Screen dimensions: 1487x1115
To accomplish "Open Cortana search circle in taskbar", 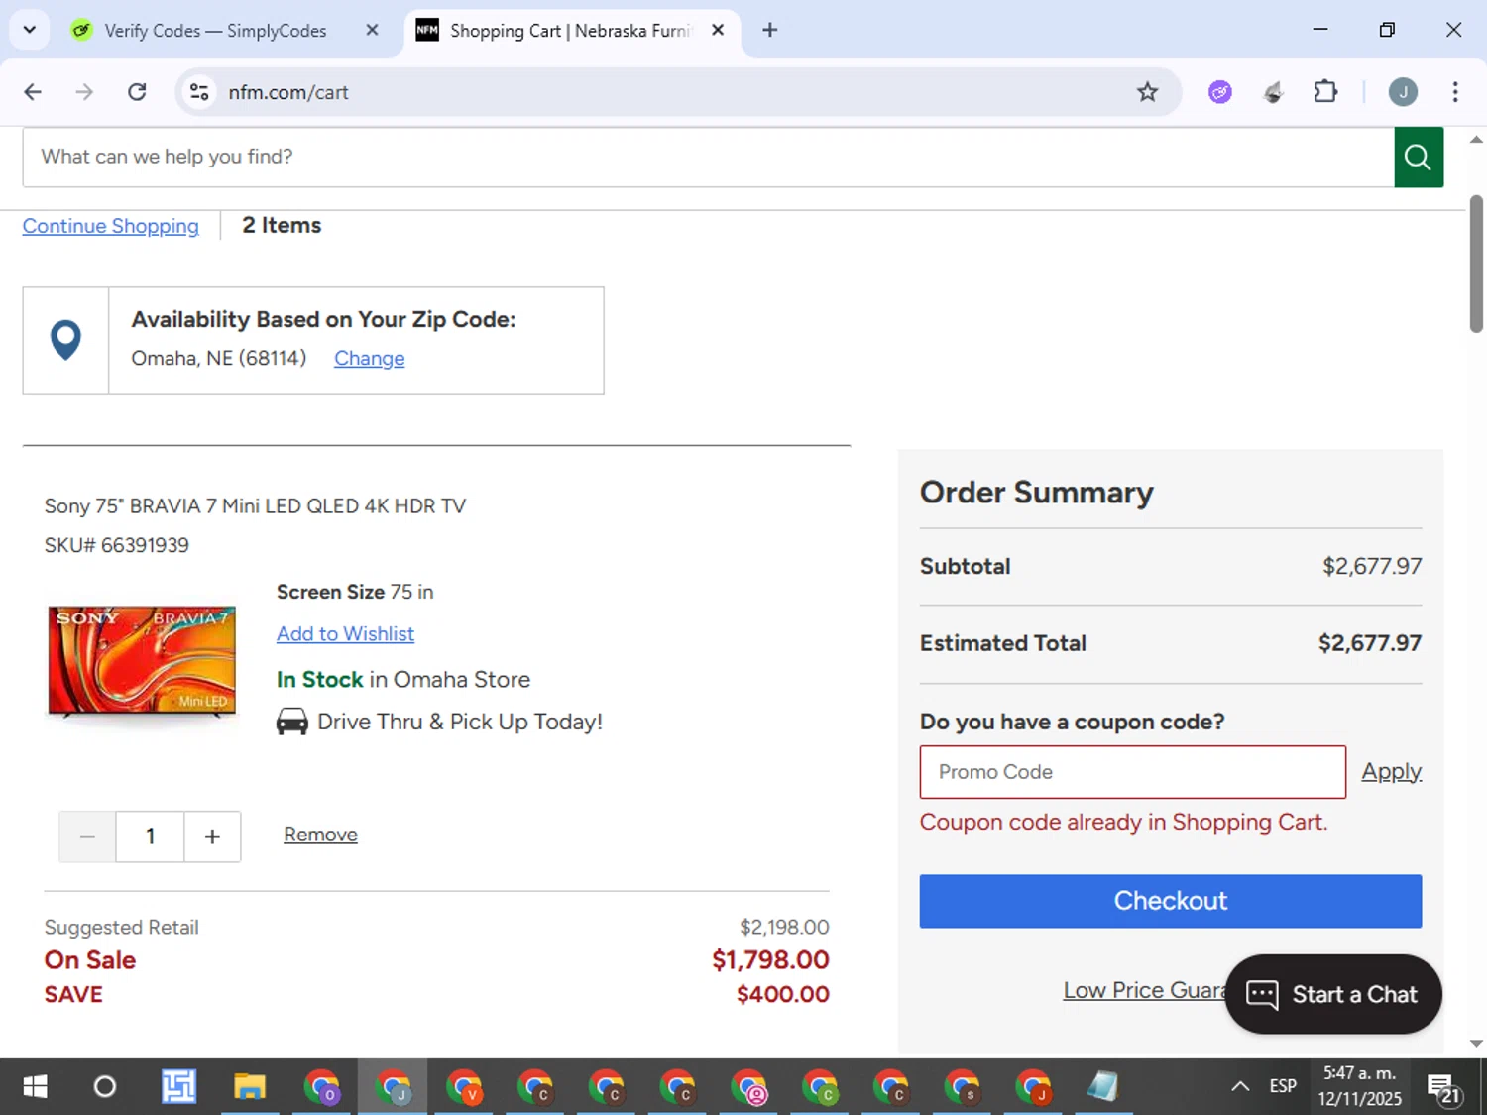I will click(x=104, y=1087).
